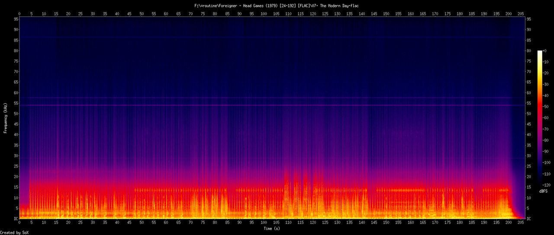Click the 'dBFS' label under the color scale
This screenshot has width=554, height=235.
tap(544, 191)
